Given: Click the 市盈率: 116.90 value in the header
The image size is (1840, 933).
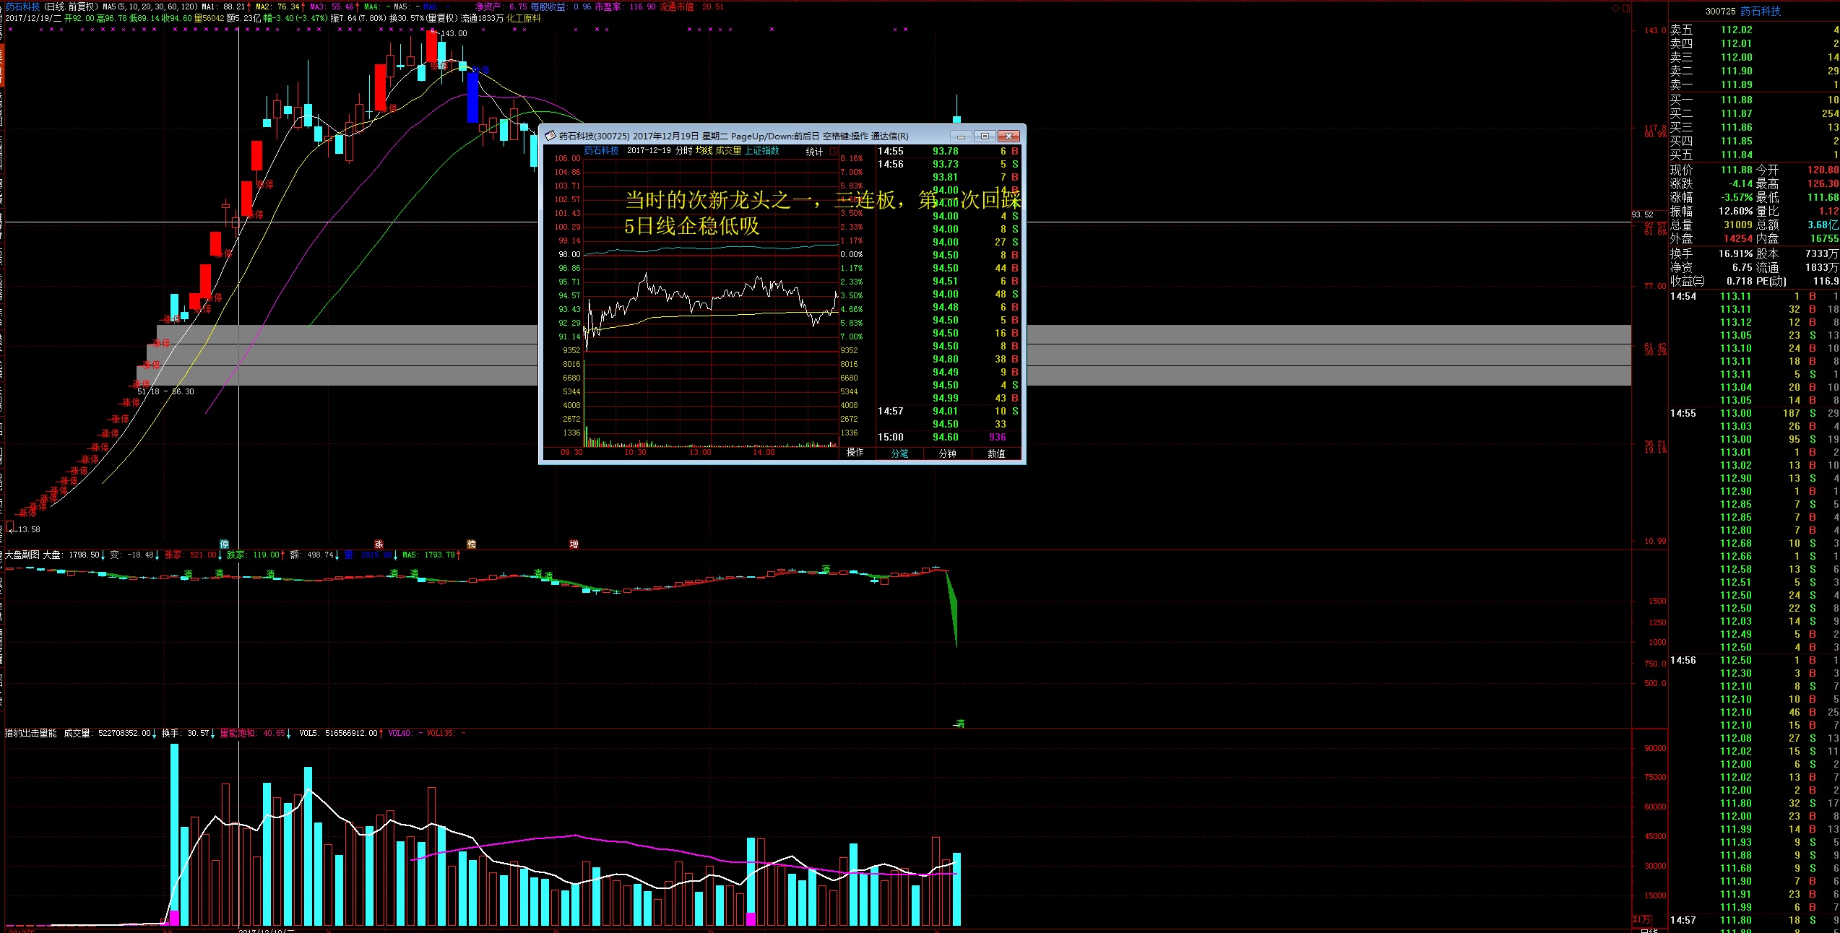Looking at the screenshot, I should click(x=626, y=6).
